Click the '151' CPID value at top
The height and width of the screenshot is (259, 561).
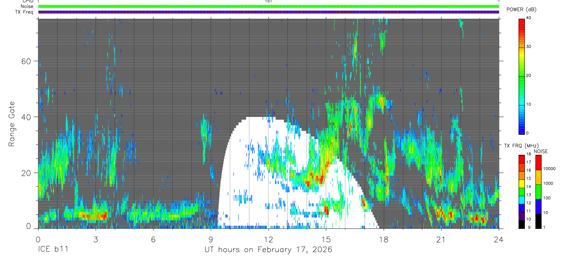(x=269, y=1)
